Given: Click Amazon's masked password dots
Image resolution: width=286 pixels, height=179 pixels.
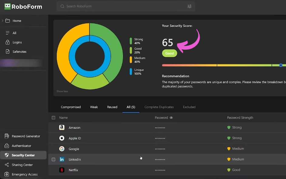Looking at the screenshot, I should (x=160, y=128).
